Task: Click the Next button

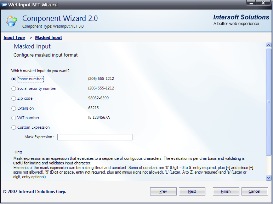Action: tap(192, 191)
